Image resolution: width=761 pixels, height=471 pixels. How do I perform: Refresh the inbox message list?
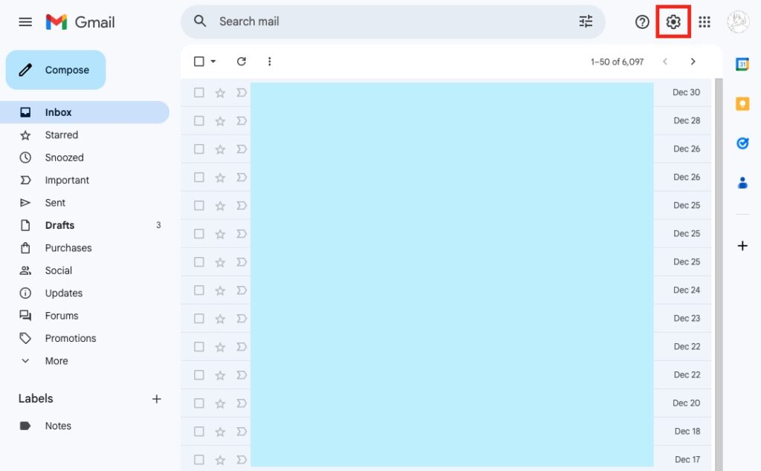pos(241,62)
